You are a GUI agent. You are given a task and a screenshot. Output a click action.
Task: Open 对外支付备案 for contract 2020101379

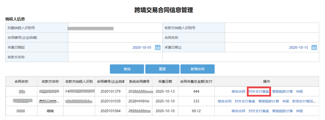pos(259,91)
